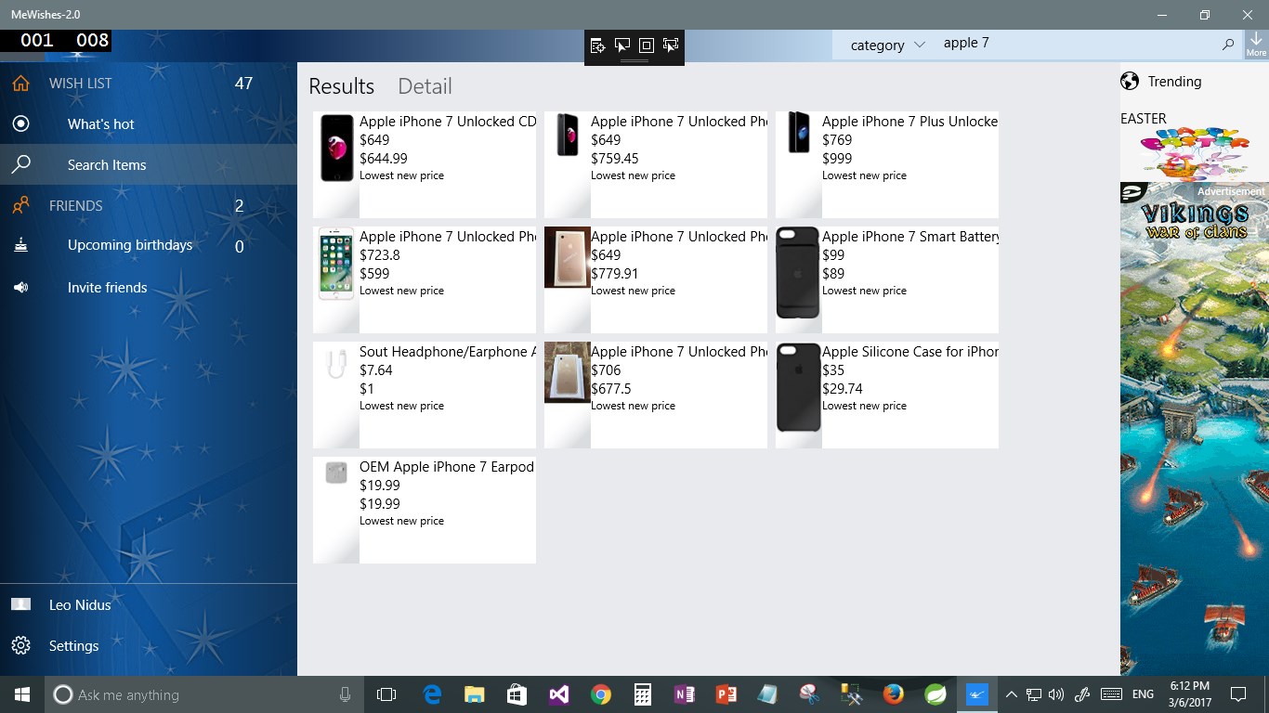
Task: Open Settings label in sidebar
Action: (x=74, y=645)
